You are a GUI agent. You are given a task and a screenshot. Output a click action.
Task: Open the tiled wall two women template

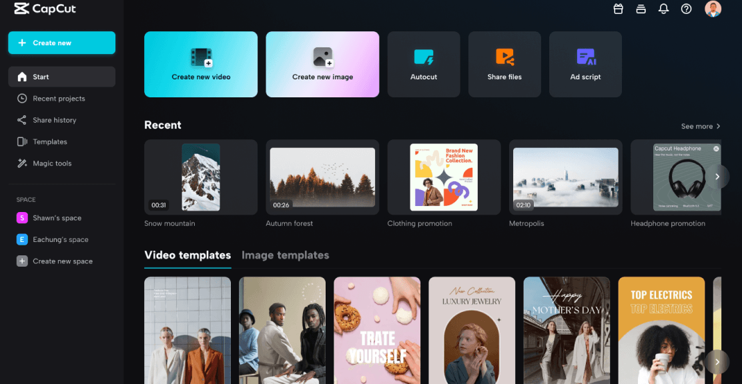[188, 330]
